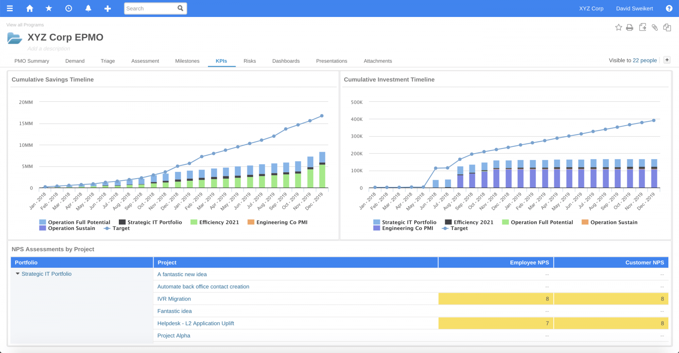
Task: Open favorites star in top bar
Action: click(x=49, y=8)
